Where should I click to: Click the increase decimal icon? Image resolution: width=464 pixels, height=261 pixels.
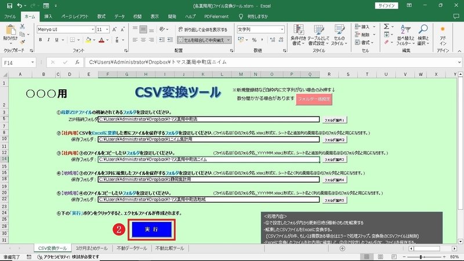click(x=273, y=39)
